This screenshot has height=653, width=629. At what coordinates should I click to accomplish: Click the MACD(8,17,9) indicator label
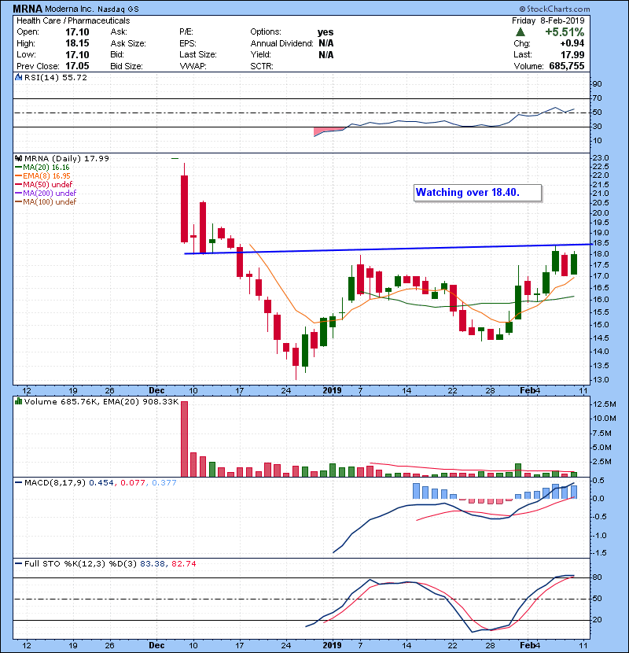(55, 483)
